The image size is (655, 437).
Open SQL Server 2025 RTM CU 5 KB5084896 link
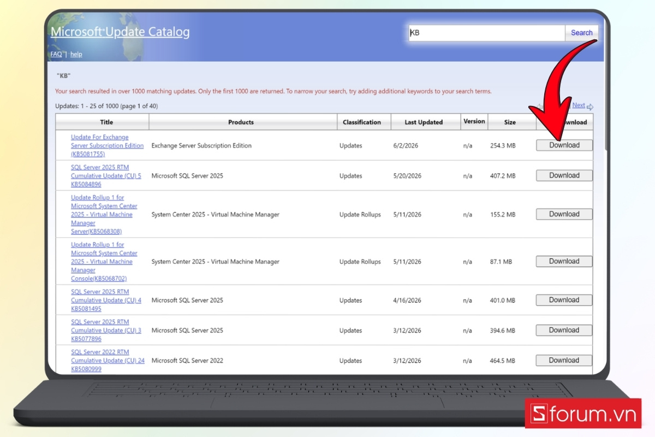(106, 176)
